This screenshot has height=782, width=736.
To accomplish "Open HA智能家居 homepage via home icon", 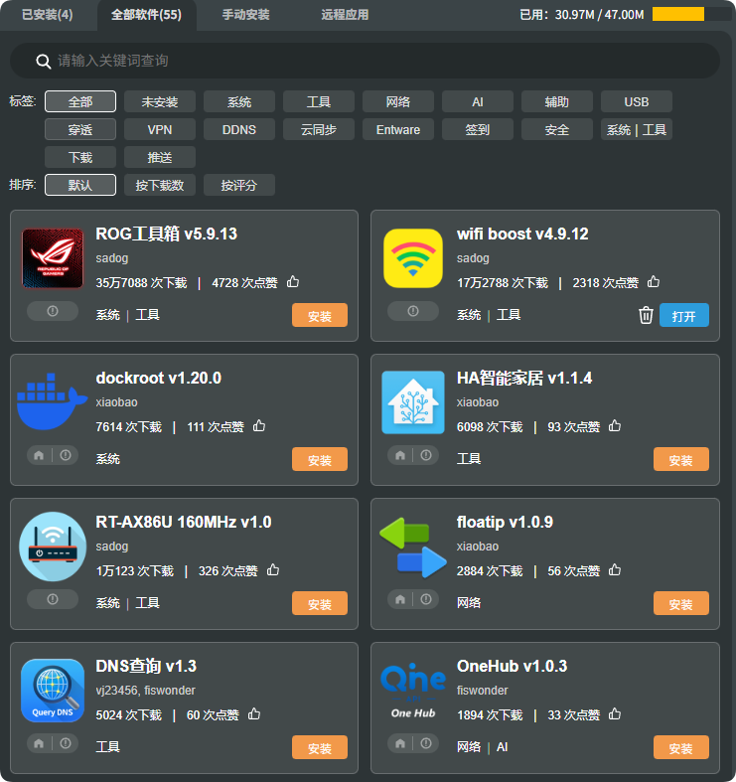I will [400, 455].
